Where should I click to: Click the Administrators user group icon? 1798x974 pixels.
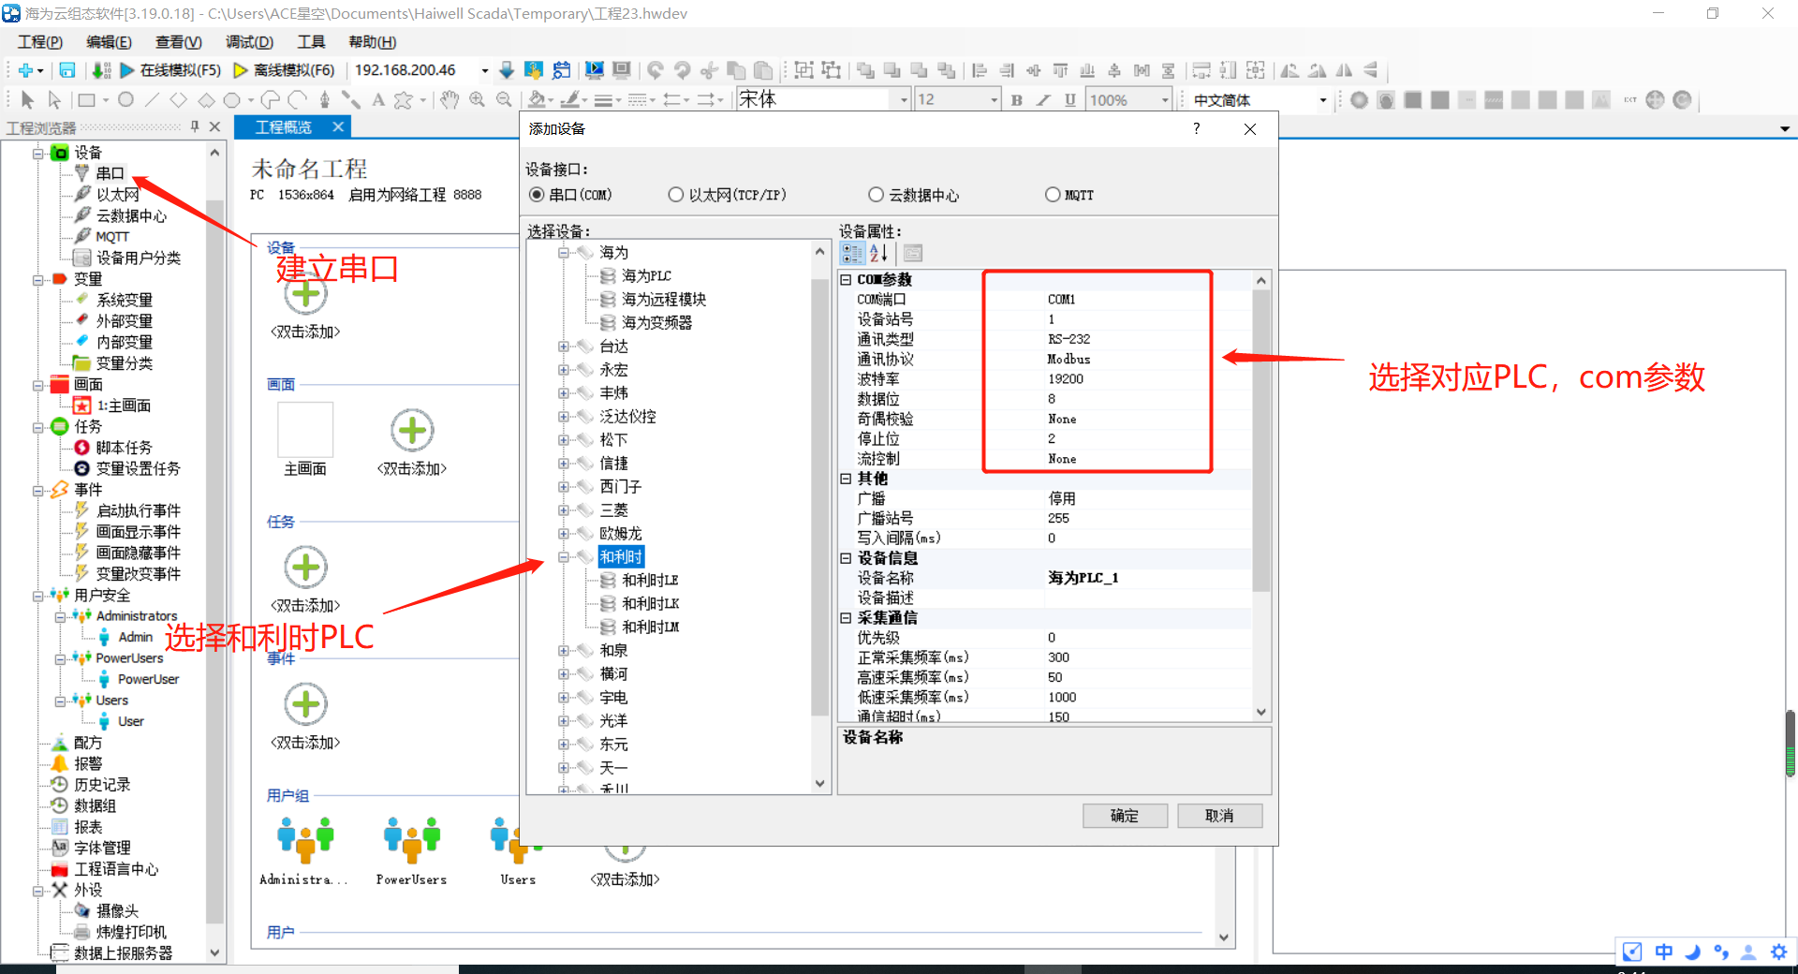coord(305,839)
